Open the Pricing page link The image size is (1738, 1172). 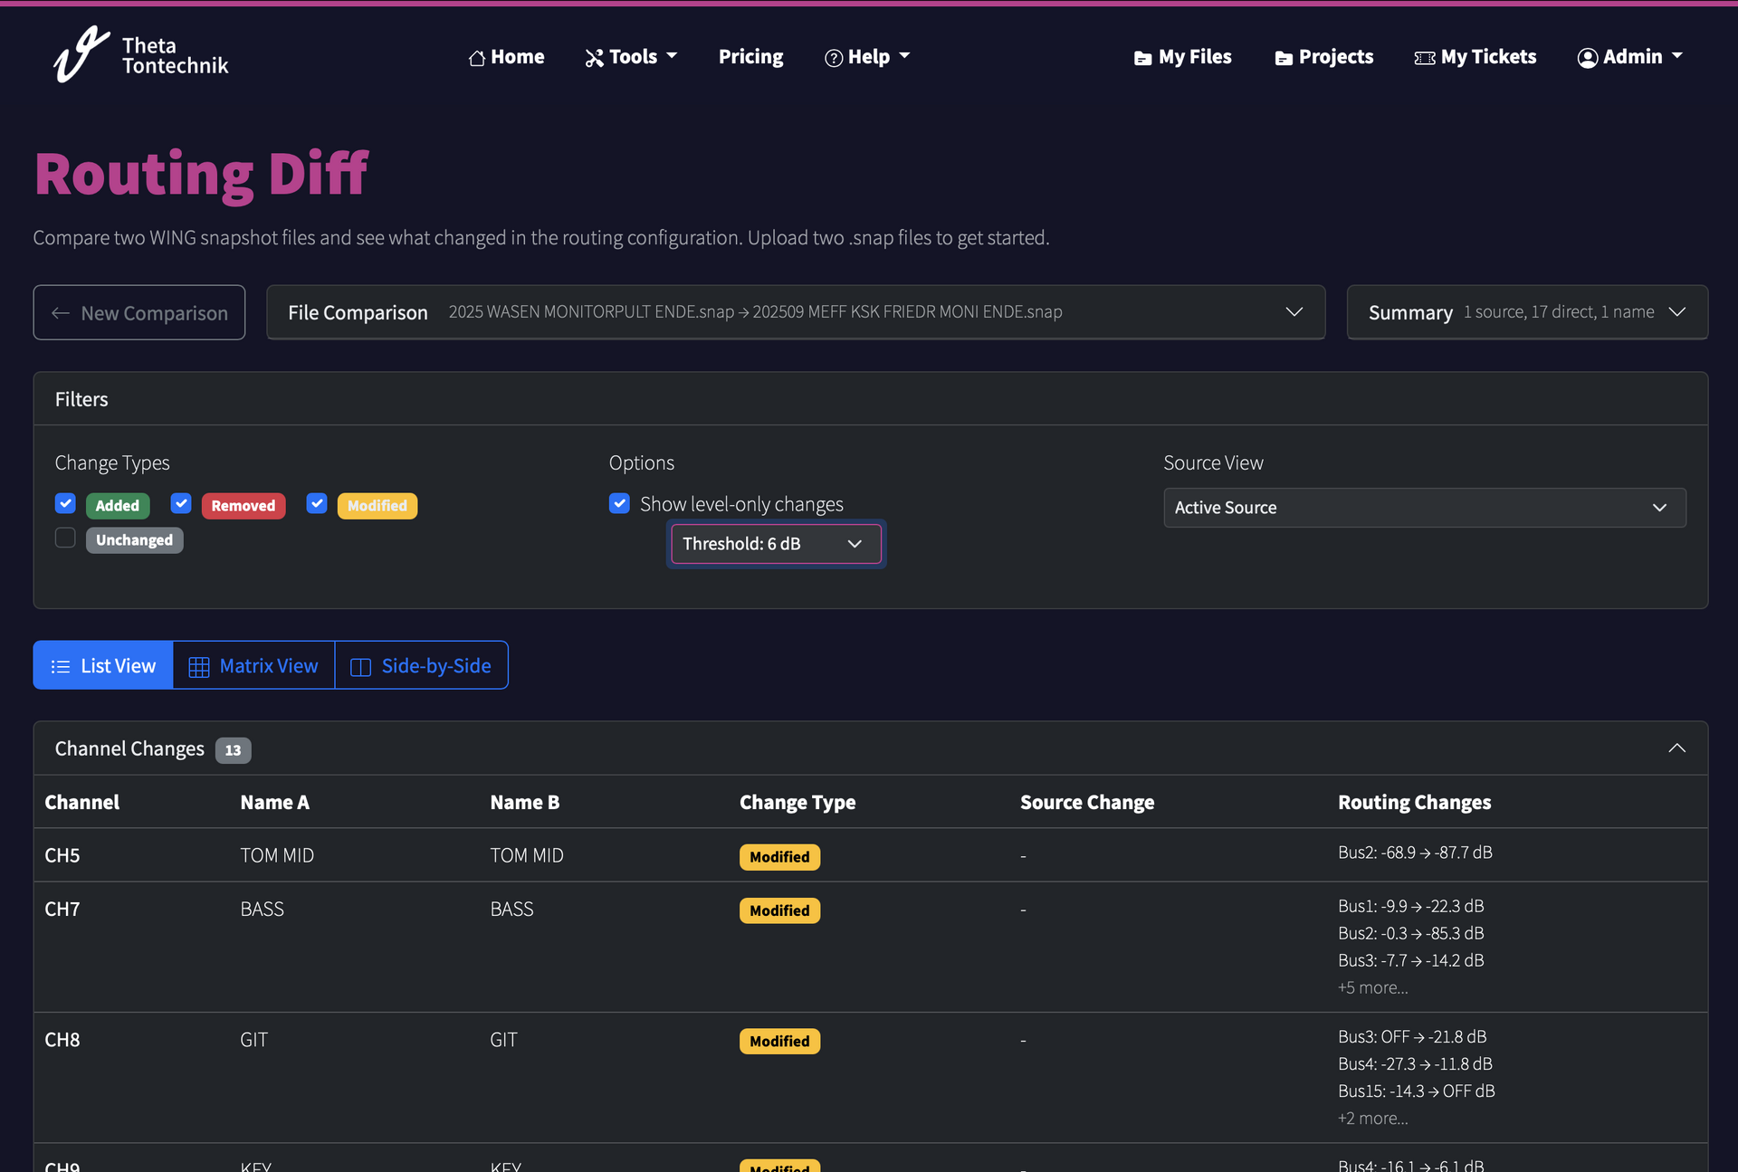tap(750, 57)
